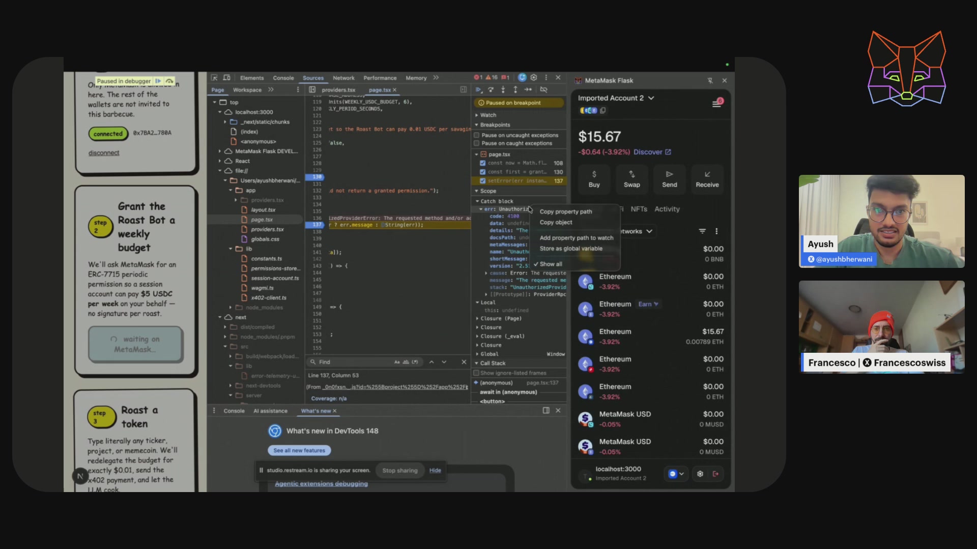The width and height of the screenshot is (977, 549).
Task: Open layout.tsx in the file tree
Action: (x=263, y=210)
